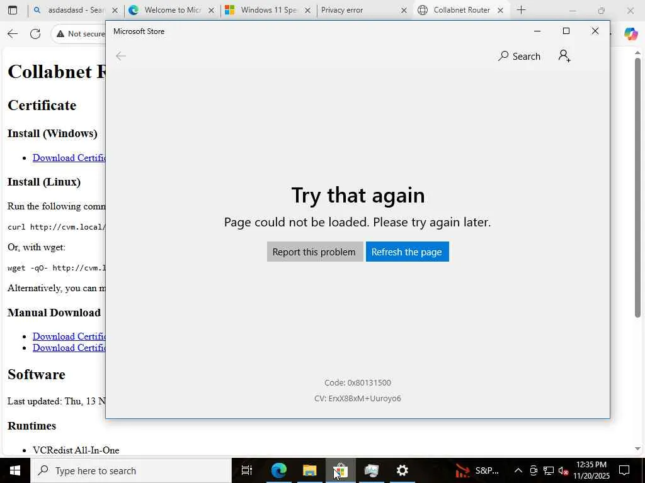Screen dimensions: 645x483
Task: Open the S&P stocks widget on taskbar
Action: click(477, 470)
